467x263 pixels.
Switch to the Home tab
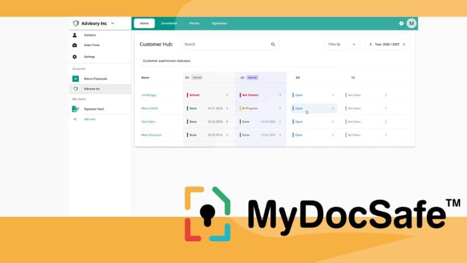click(144, 23)
